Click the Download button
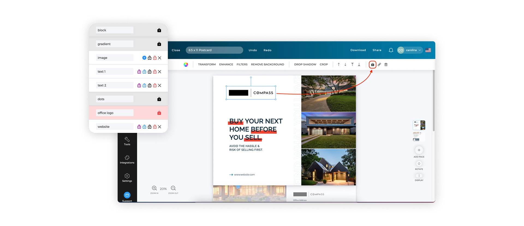This screenshot has width=524, height=226. coord(358,50)
